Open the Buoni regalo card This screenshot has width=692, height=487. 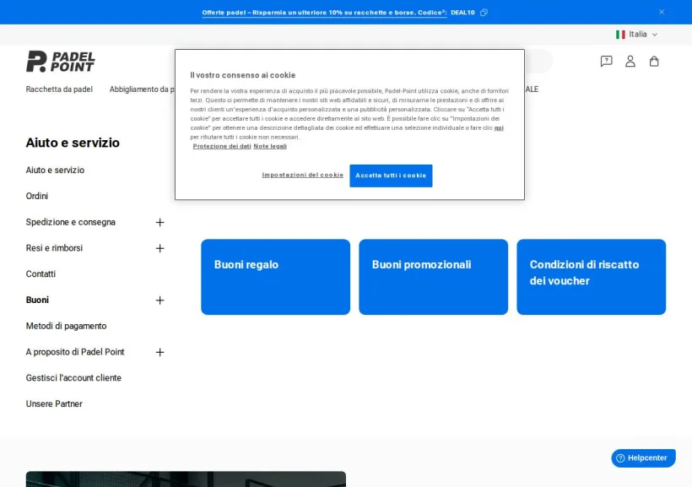(x=275, y=277)
